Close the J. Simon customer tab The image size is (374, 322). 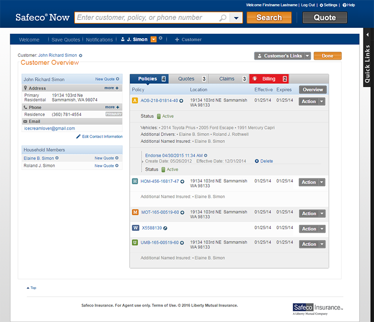[x=161, y=38]
